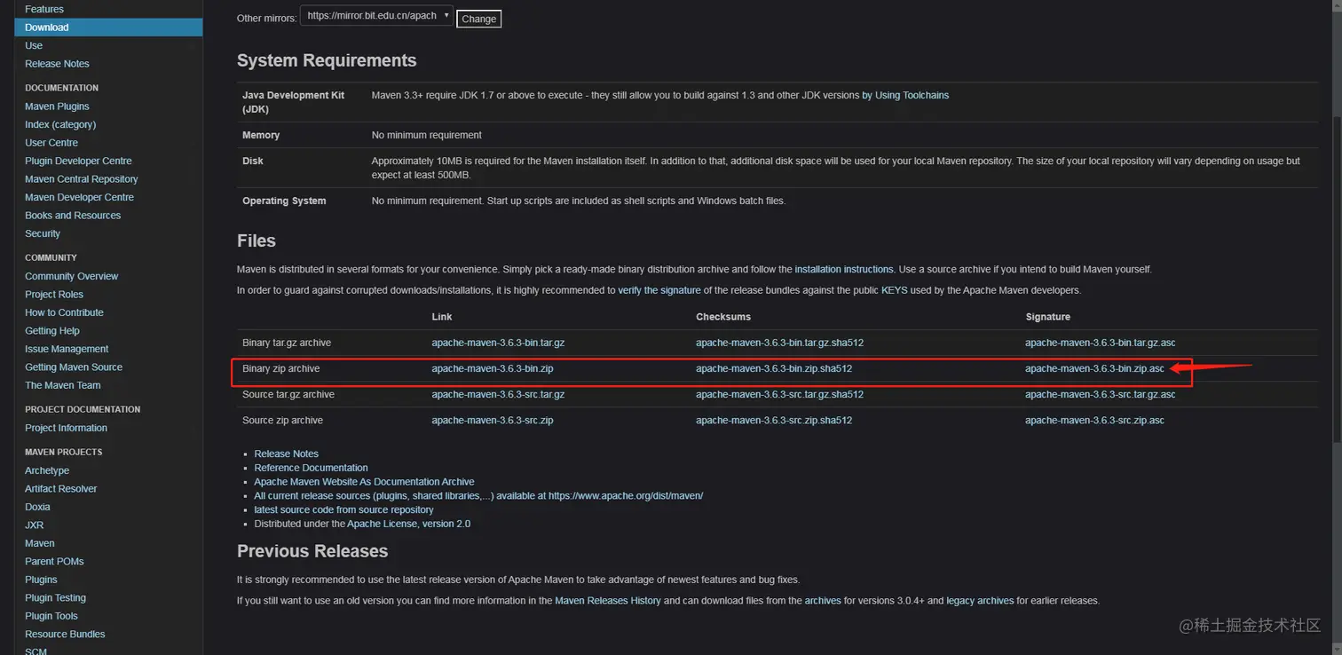Screen dimensions: 1342x655
Task: Open the legacy archives link
Action: pos(980,601)
